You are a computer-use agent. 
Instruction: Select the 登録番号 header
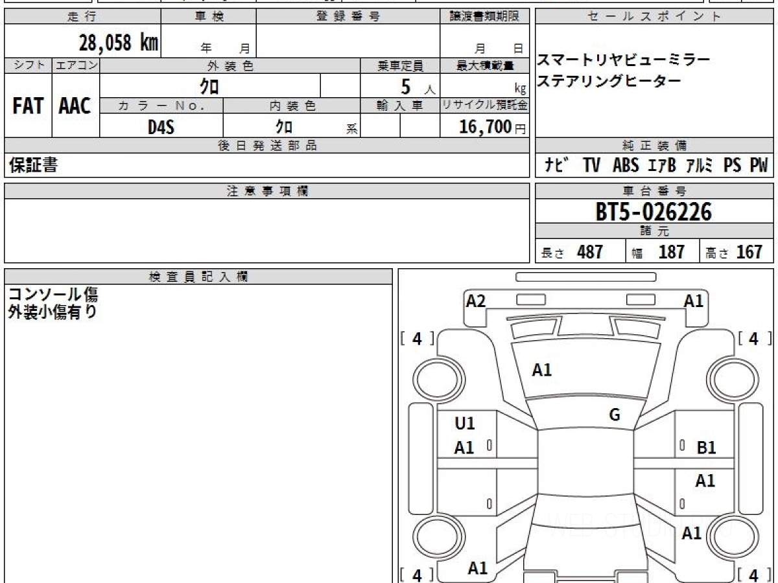click(348, 17)
